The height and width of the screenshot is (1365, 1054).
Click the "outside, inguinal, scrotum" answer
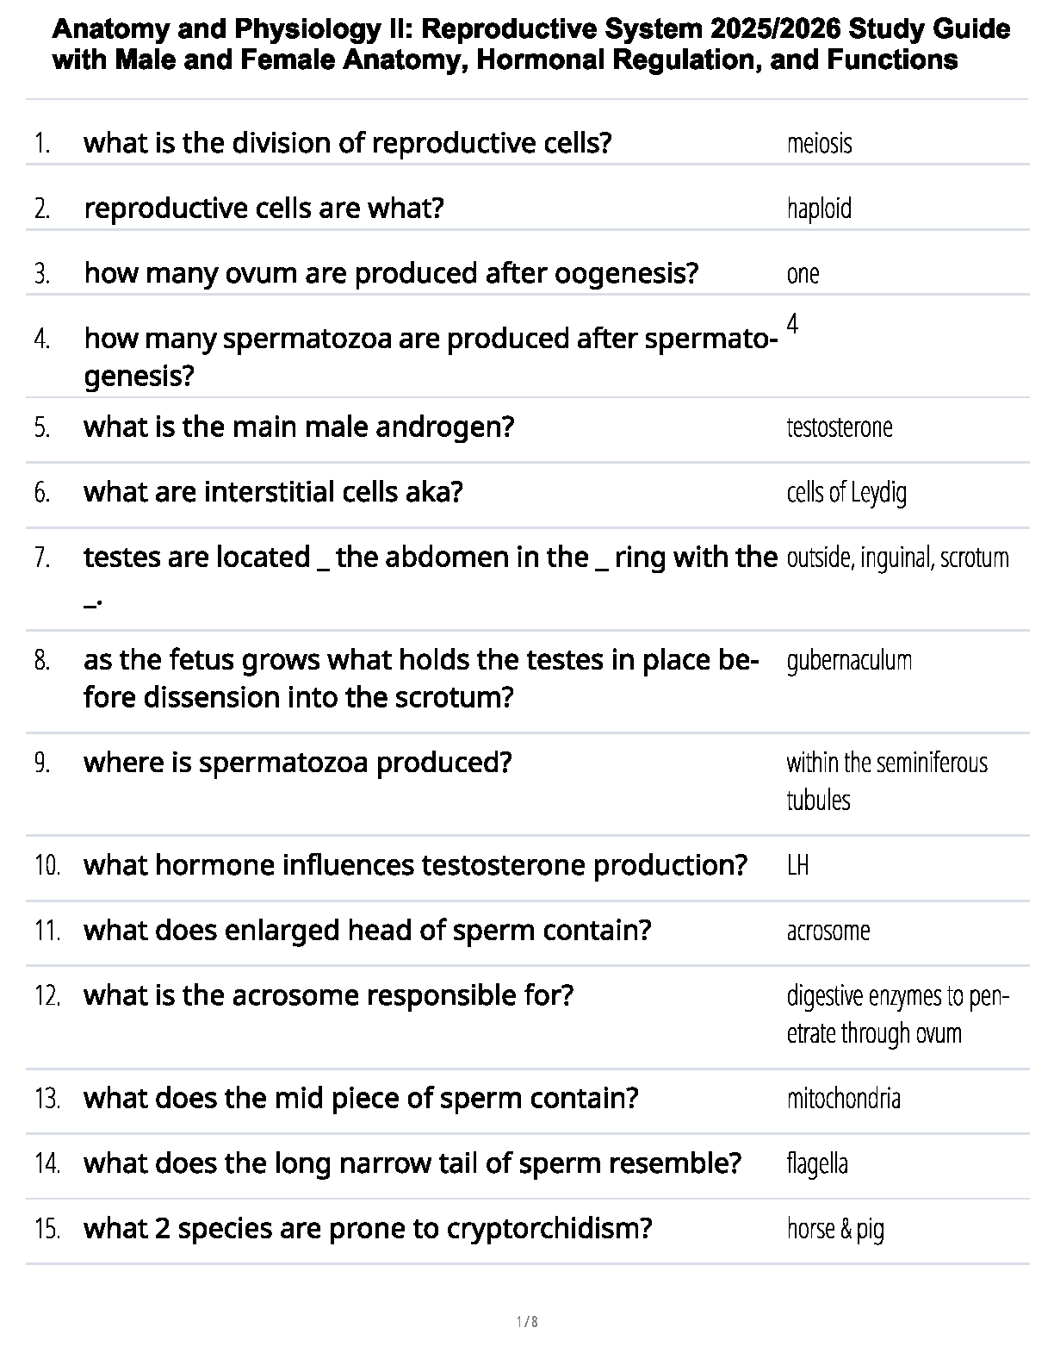[897, 558]
